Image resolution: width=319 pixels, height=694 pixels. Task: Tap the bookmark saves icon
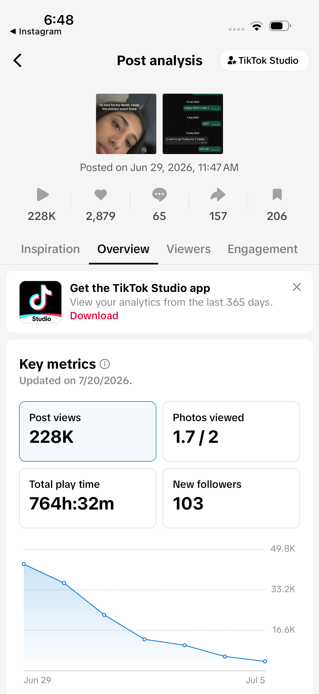click(277, 195)
